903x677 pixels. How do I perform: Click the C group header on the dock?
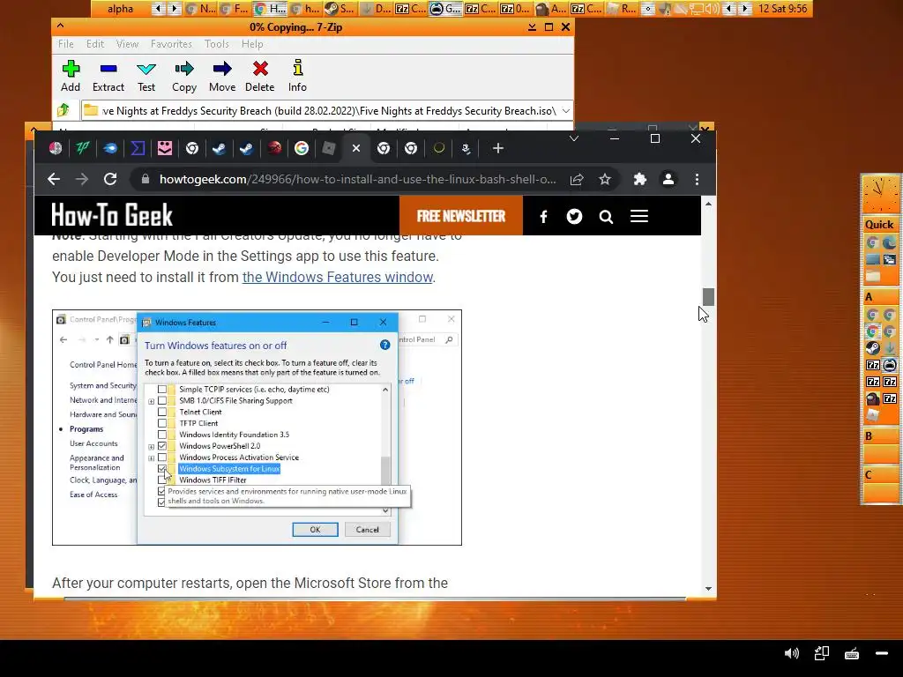coord(879,475)
